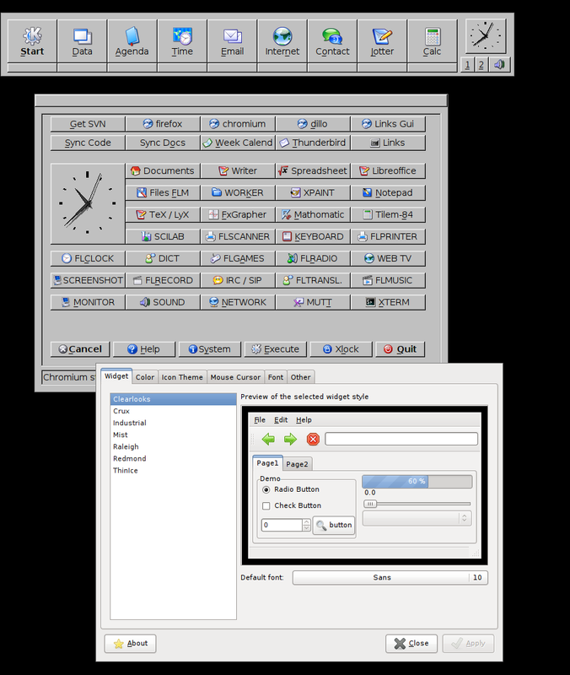Open the Time application
The image size is (570, 675).
coord(182,41)
